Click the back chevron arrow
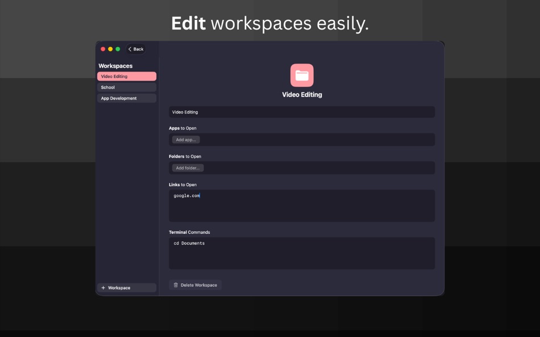Viewport: 540px width, 337px height. click(x=130, y=49)
